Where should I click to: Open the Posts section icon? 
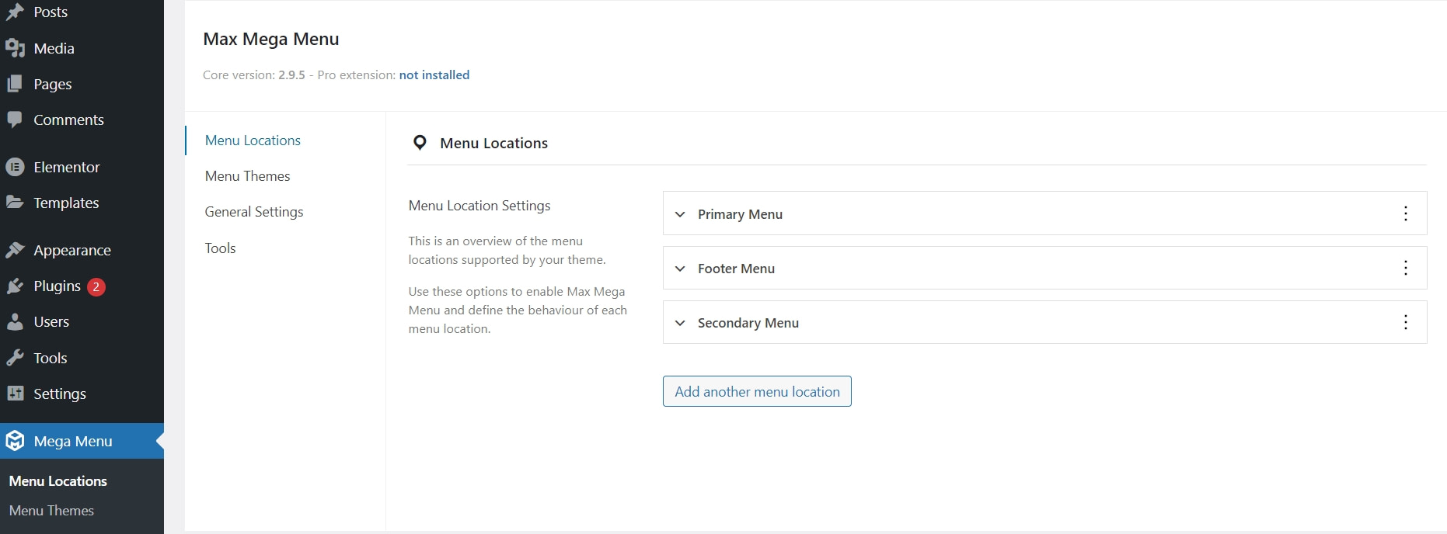tap(16, 11)
